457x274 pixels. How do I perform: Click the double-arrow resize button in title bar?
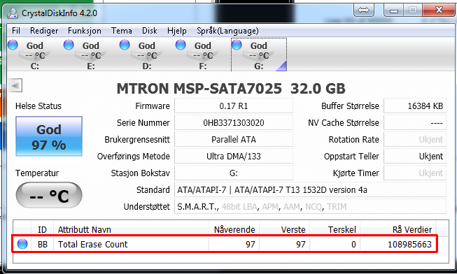[x=363, y=10]
